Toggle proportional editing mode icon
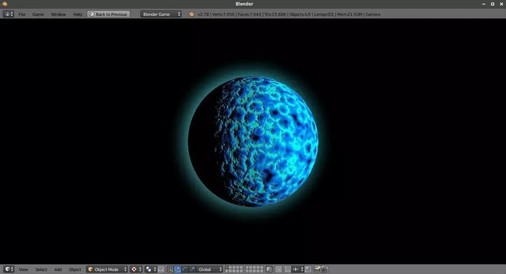Image resolution: width=506 pixels, height=274 pixels. tap(278, 269)
